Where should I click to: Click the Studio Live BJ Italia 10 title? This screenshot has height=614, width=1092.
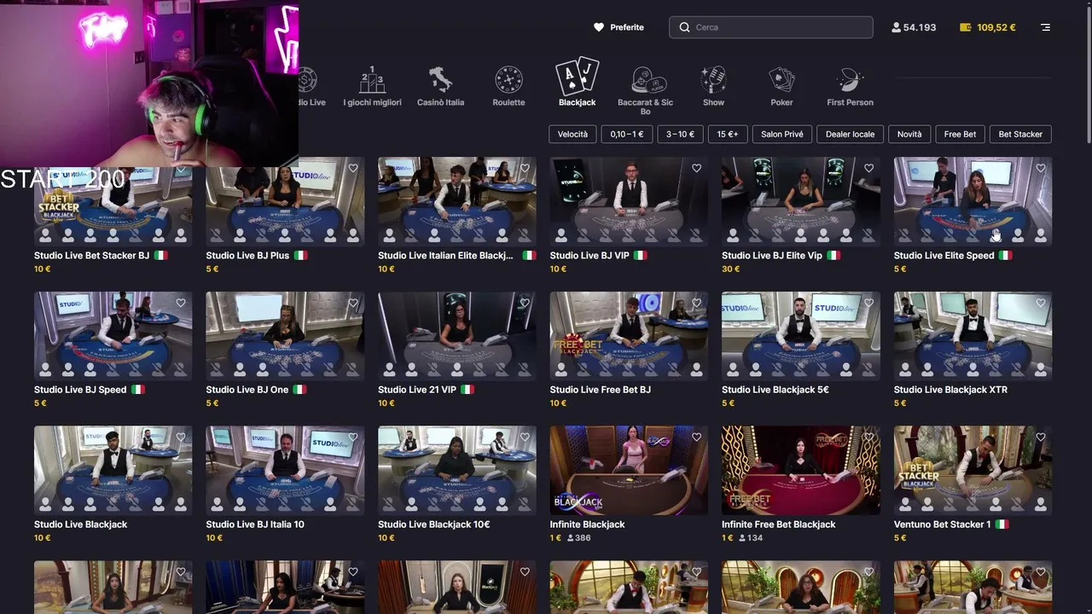255,524
